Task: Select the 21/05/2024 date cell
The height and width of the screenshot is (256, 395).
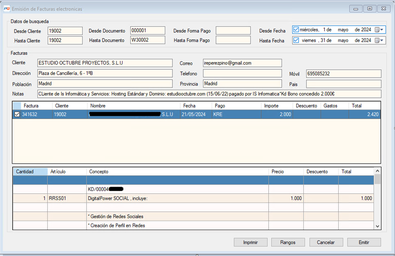Action: click(196, 114)
